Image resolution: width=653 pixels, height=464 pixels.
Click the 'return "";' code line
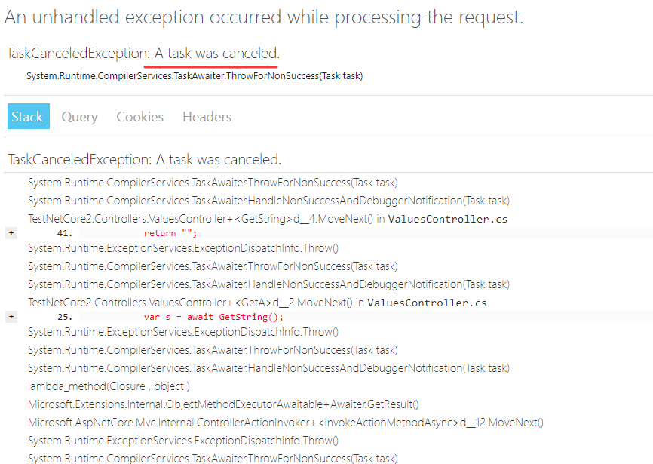(170, 233)
